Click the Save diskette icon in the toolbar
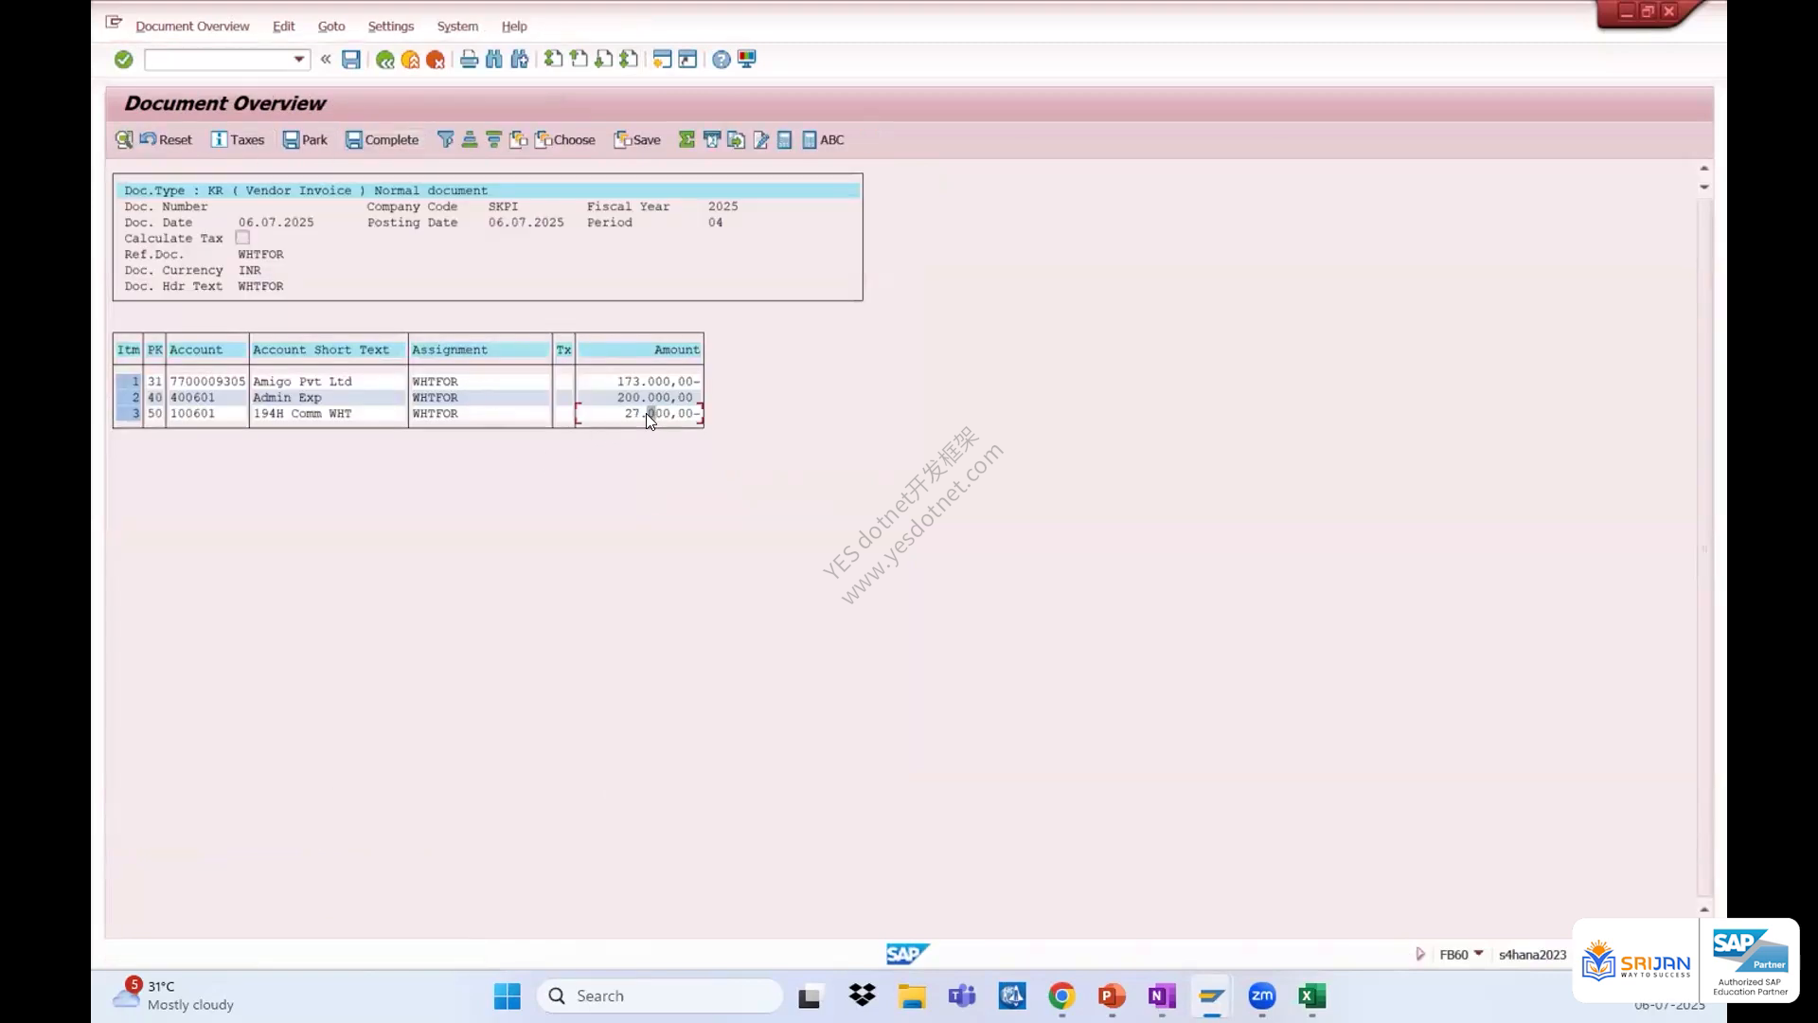1818x1023 pixels. [351, 60]
